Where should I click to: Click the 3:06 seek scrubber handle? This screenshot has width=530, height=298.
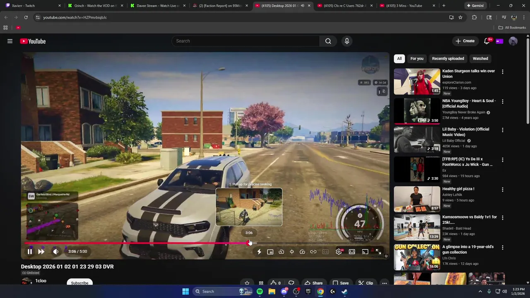tap(249, 243)
